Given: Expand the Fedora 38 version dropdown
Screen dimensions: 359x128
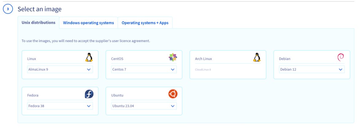Looking at the screenshot, I should tap(60, 106).
